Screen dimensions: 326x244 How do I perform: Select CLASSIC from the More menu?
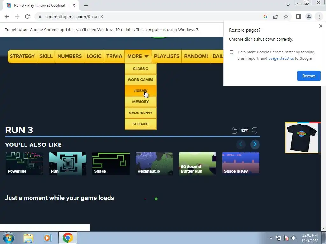coord(140,69)
